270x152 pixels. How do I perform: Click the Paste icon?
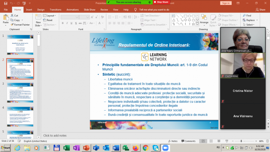(5, 19)
